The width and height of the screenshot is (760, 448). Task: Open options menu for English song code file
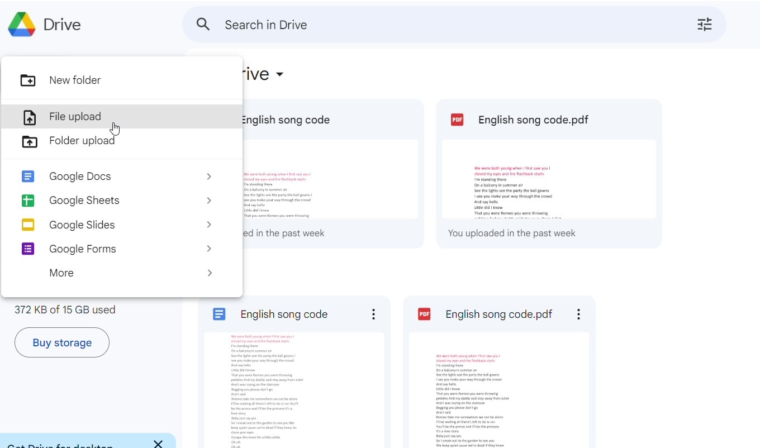373,314
